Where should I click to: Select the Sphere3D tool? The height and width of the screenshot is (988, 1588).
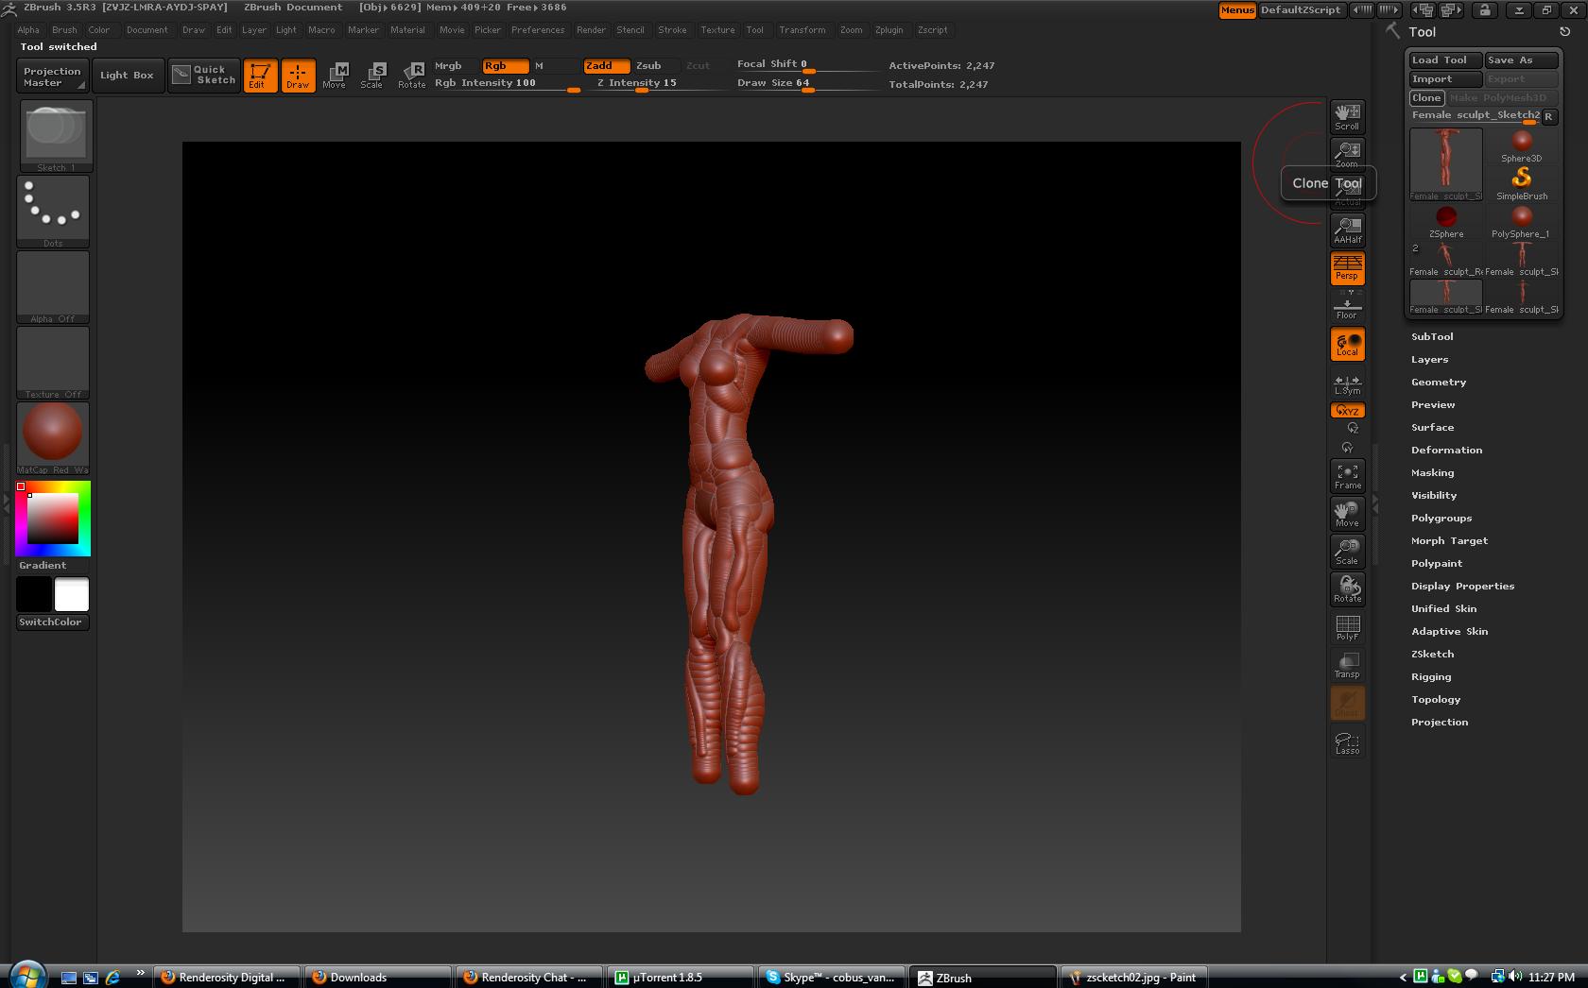click(1521, 146)
